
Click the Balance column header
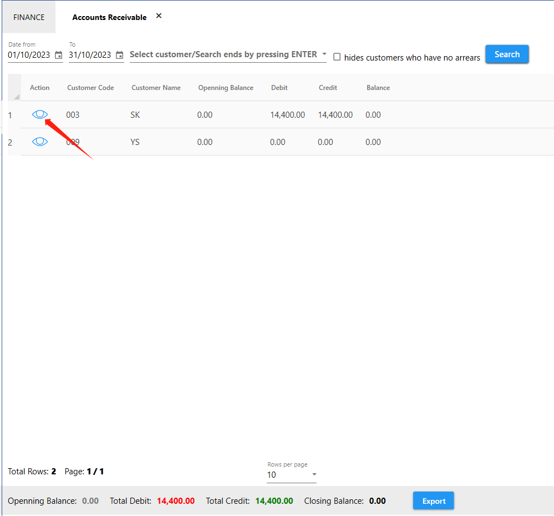click(378, 88)
